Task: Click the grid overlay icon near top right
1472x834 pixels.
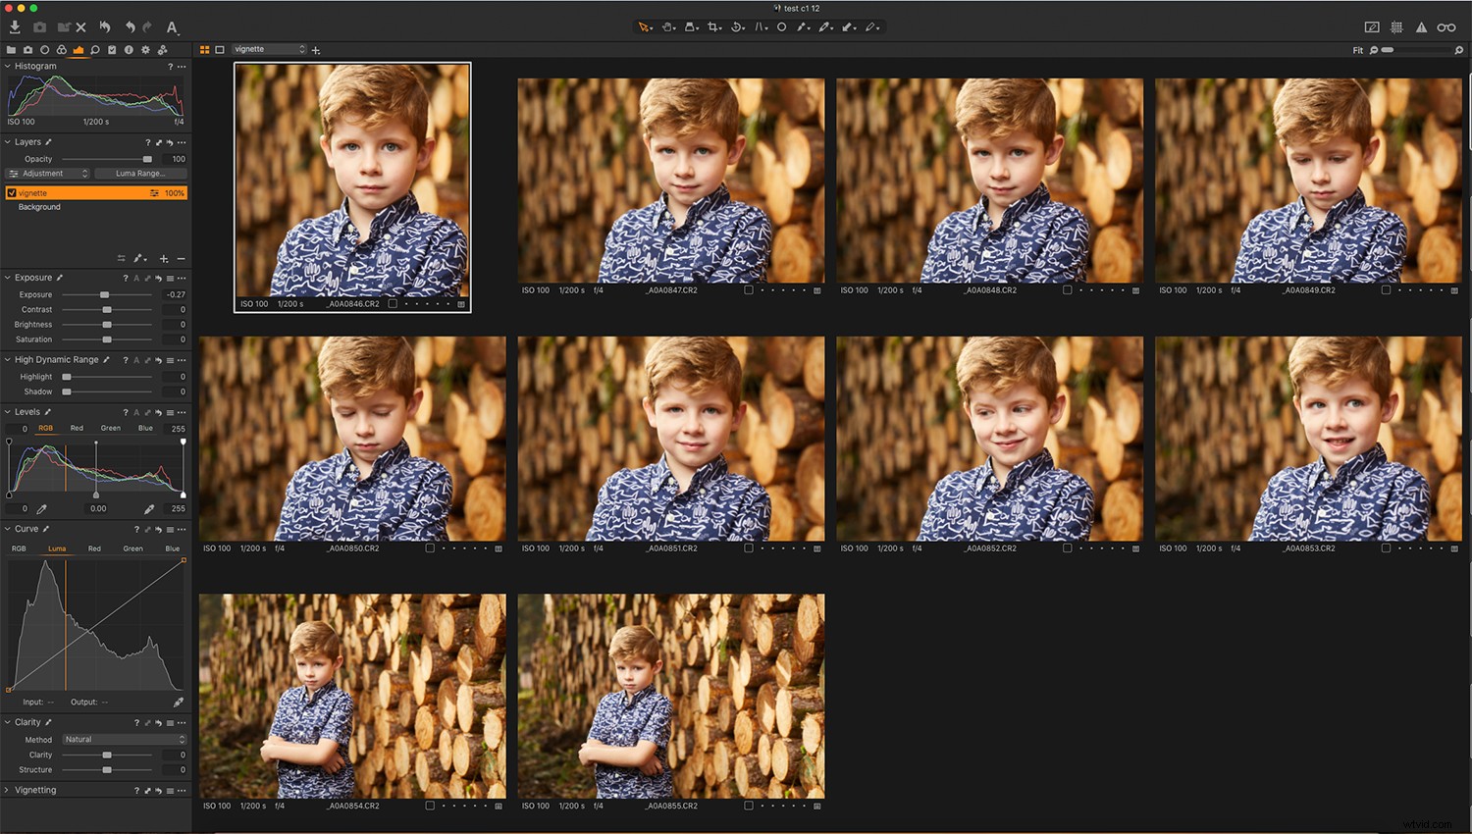Action: pyautogui.click(x=1396, y=26)
